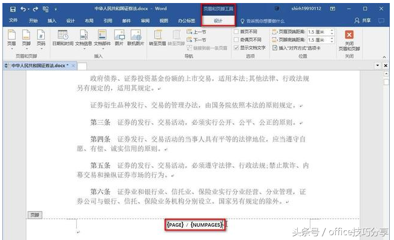394x240 pixels.
Task: Decrease 页眉顶端距离 with down arrow
Action: pyautogui.click(x=332, y=34)
